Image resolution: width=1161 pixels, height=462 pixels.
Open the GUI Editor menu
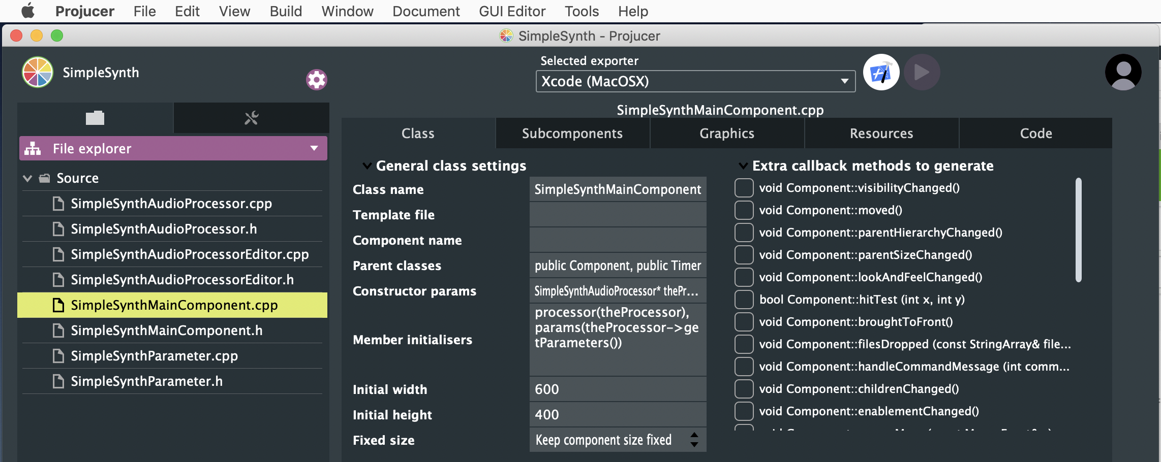(x=512, y=11)
